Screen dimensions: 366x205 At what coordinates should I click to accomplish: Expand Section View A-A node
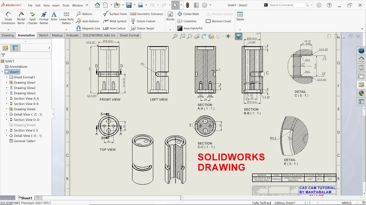coord(7,99)
